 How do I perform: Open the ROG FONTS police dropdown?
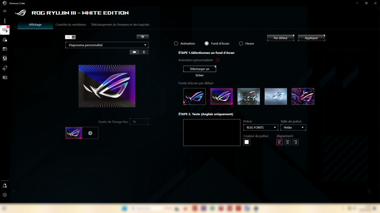pos(261,127)
